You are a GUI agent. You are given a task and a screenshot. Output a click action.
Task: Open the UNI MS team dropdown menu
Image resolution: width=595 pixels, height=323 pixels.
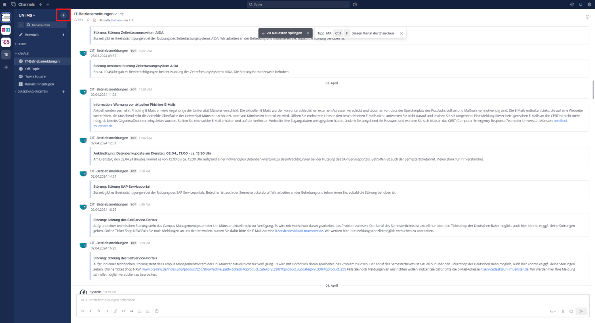pyautogui.click(x=27, y=15)
